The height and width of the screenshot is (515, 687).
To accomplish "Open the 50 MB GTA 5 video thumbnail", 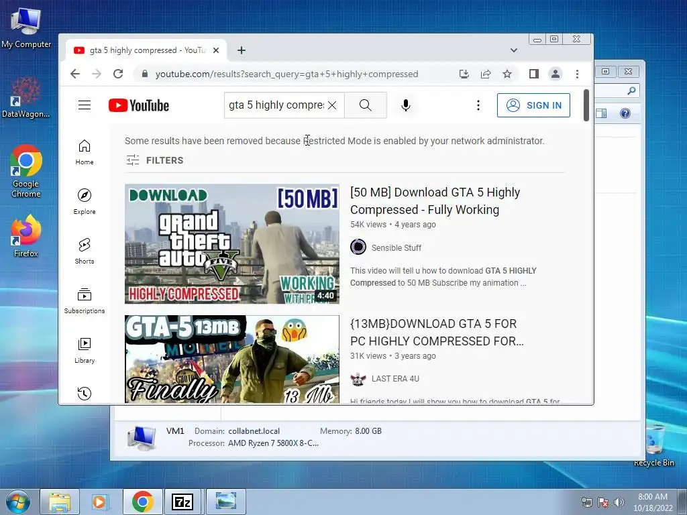I will (231, 243).
